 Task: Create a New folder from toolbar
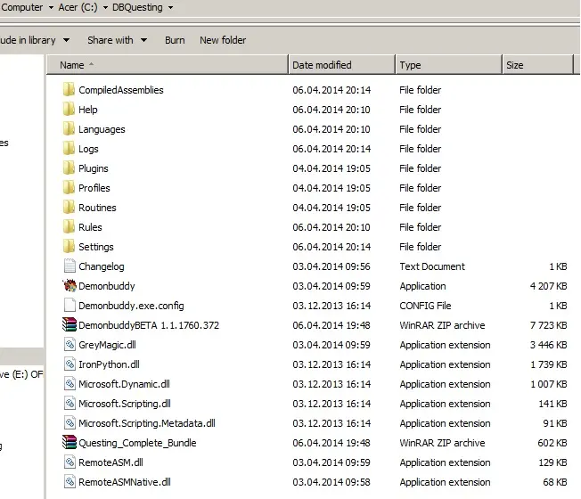(x=223, y=40)
